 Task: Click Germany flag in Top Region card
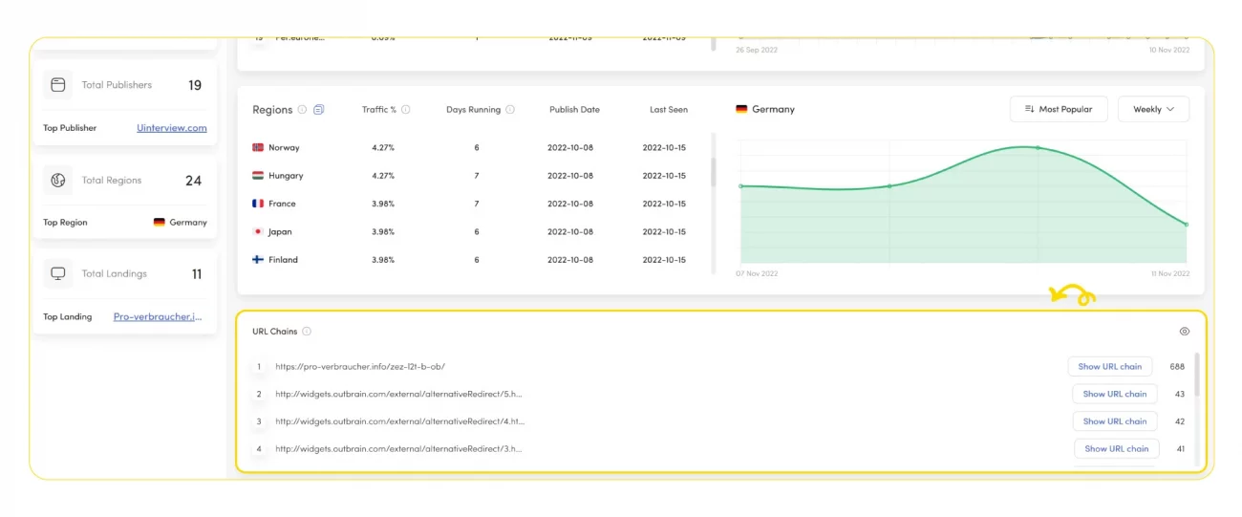[x=160, y=223]
